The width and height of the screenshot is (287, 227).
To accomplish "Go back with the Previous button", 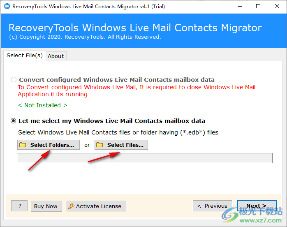I will coord(213,206).
